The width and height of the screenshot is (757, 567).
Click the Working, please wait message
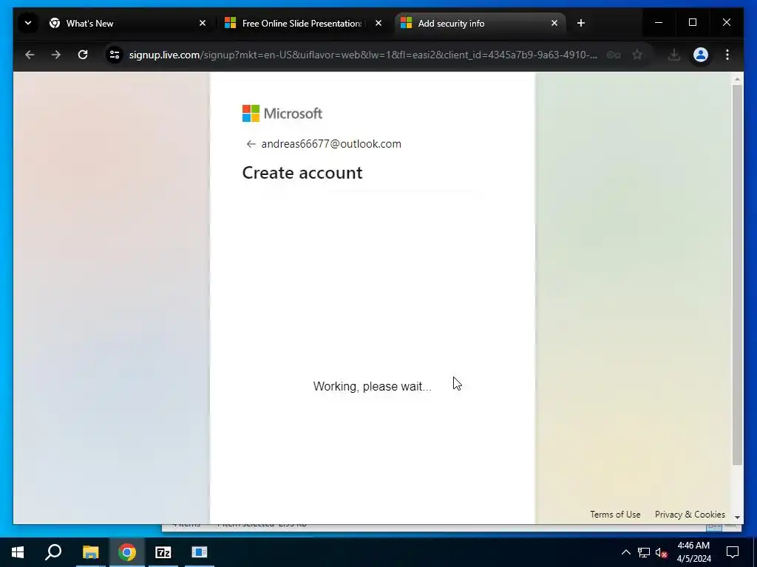click(373, 386)
